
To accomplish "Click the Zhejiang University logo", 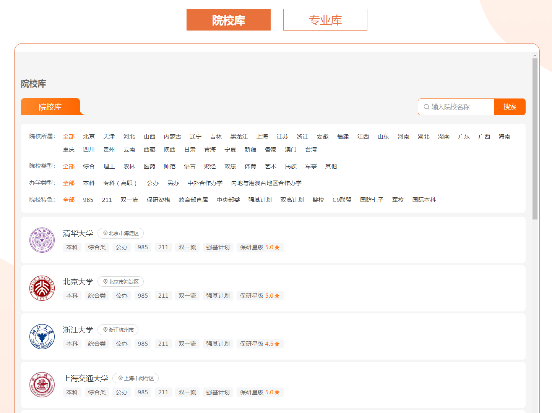I will click(x=42, y=337).
